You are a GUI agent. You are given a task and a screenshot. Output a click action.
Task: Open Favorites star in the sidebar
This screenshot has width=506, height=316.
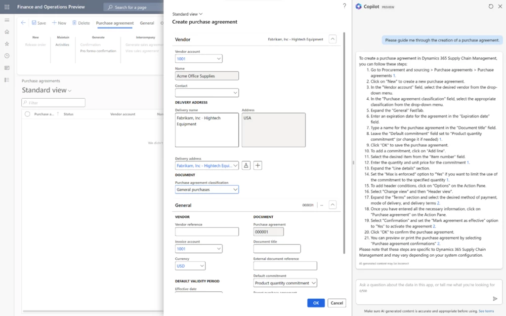point(7,43)
